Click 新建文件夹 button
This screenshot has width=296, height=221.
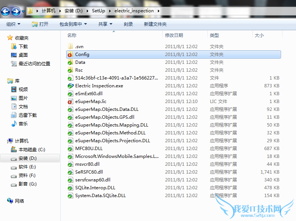(155, 24)
